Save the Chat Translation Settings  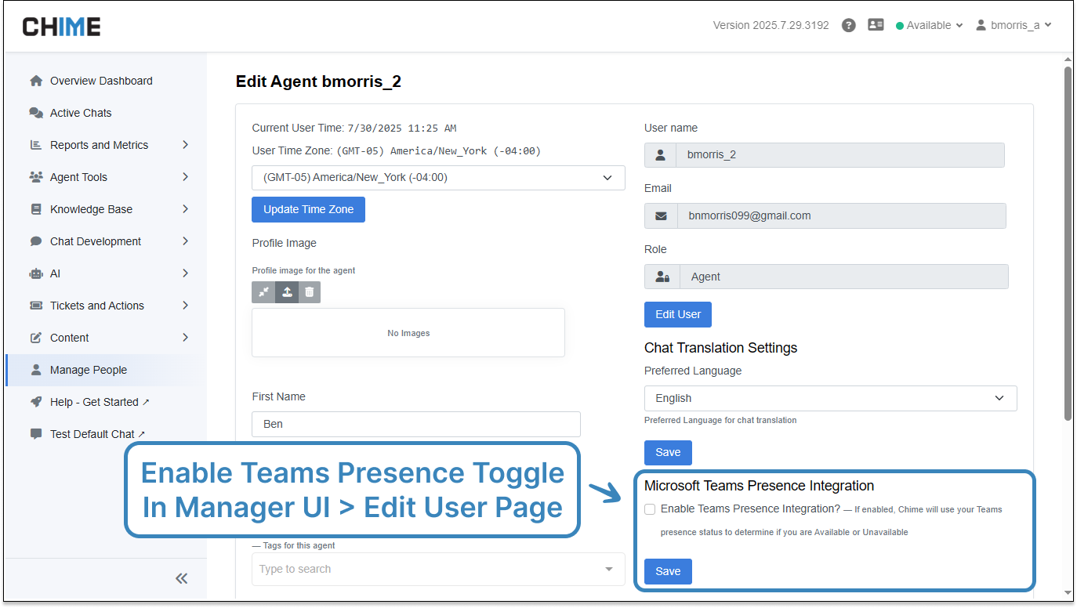click(668, 452)
